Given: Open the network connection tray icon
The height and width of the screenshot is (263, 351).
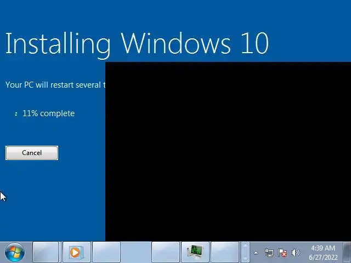Looking at the screenshot, I should 269,253.
